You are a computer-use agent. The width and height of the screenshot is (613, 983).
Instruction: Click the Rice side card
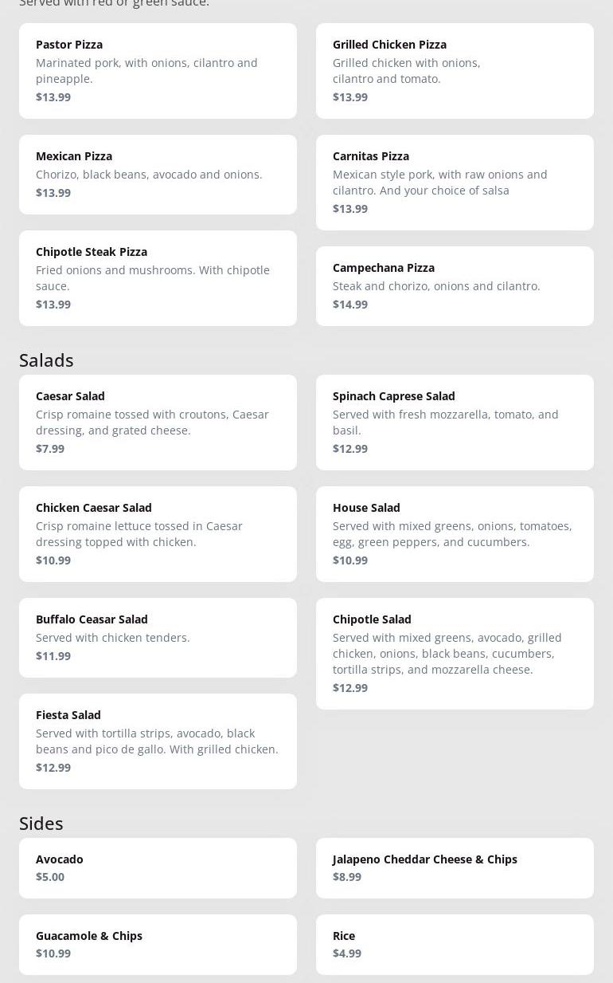click(455, 945)
